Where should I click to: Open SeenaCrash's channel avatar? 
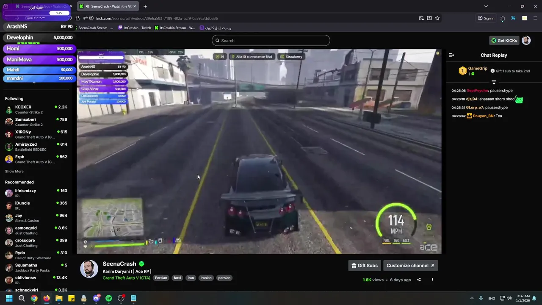(x=89, y=269)
